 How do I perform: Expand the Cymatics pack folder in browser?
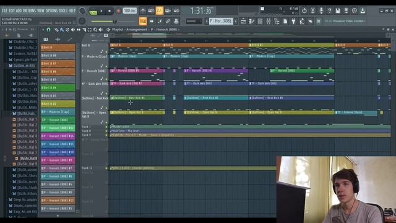coord(23,59)
